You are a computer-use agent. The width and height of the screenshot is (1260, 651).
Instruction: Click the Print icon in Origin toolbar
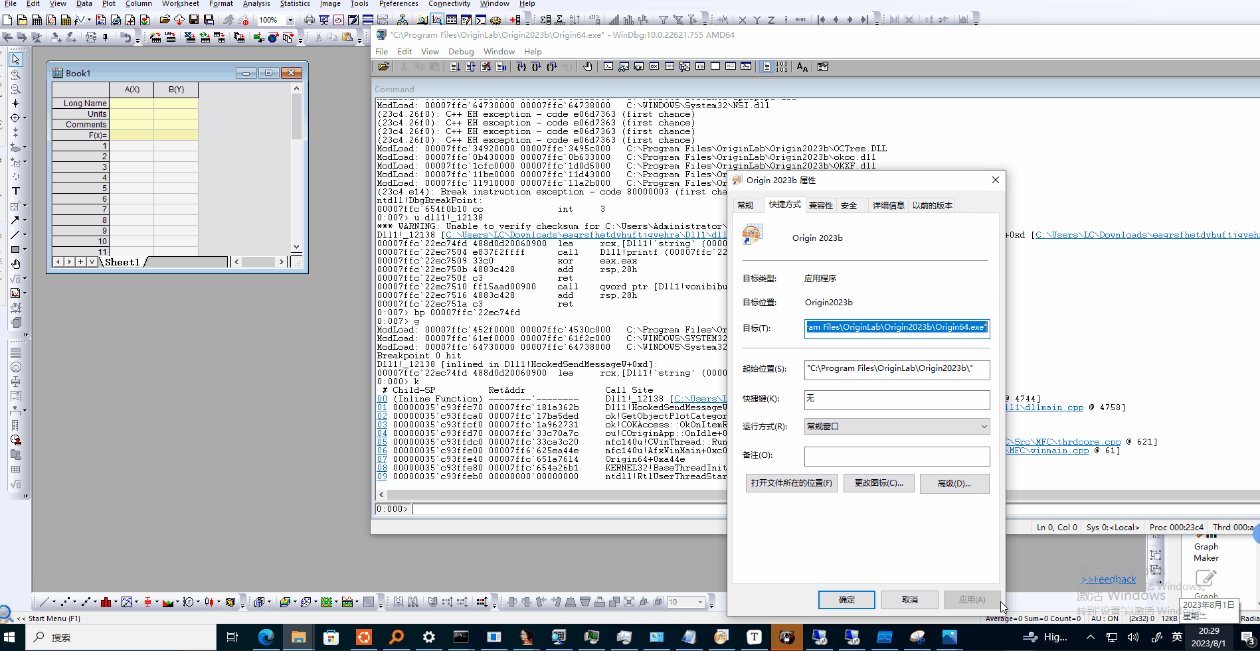pos(309,20)
